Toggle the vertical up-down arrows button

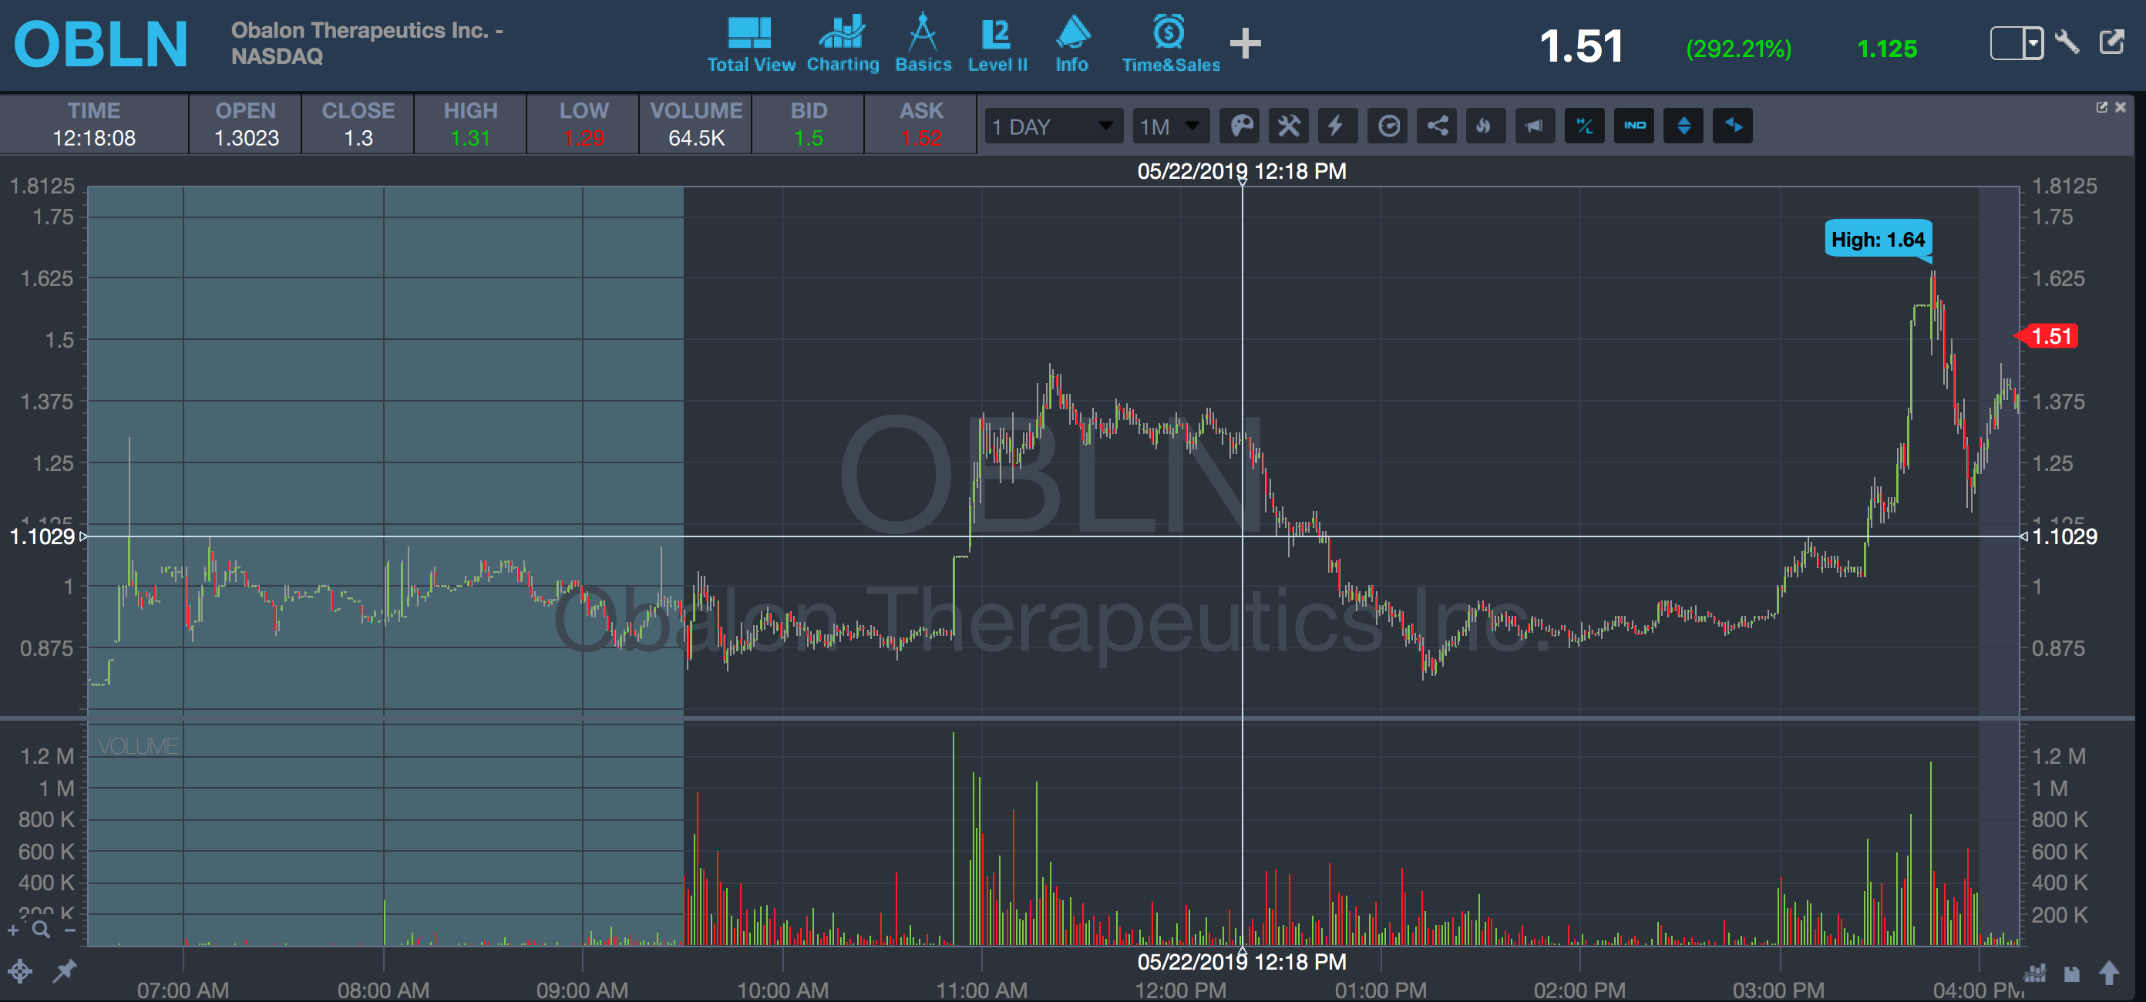(1683, 126)
